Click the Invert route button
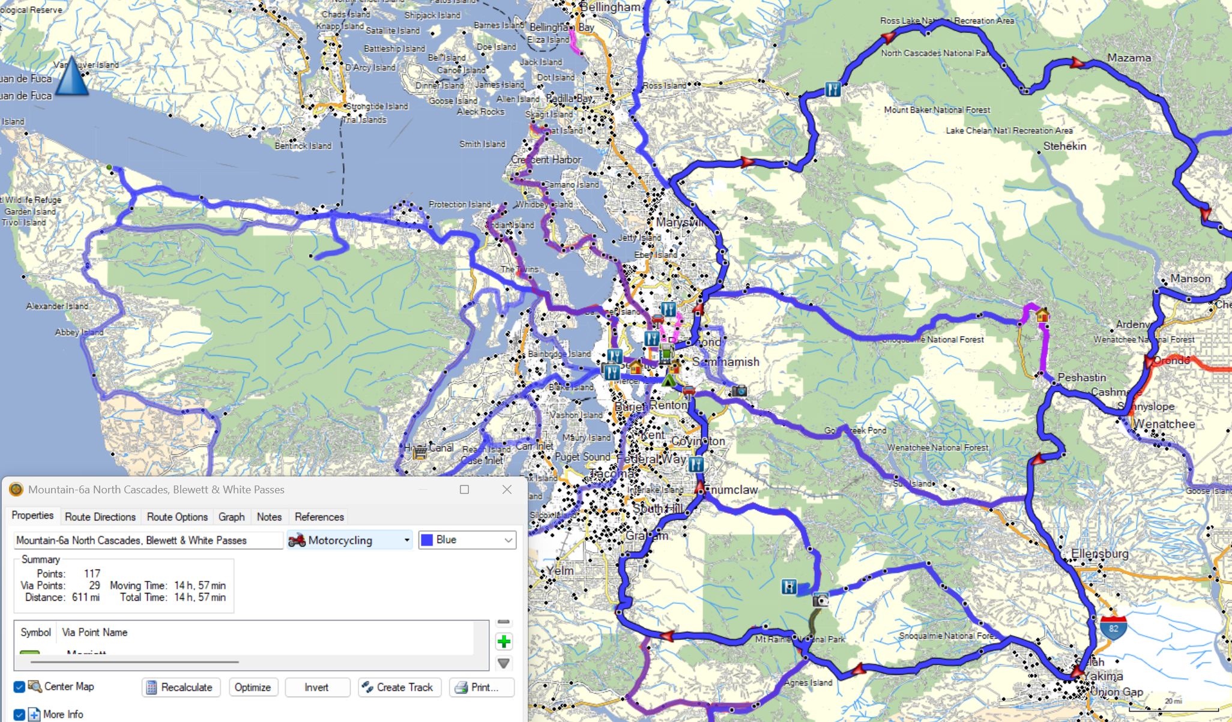Image resolution: width=1232 pixels, height=722 pixels. pos(316,687)
